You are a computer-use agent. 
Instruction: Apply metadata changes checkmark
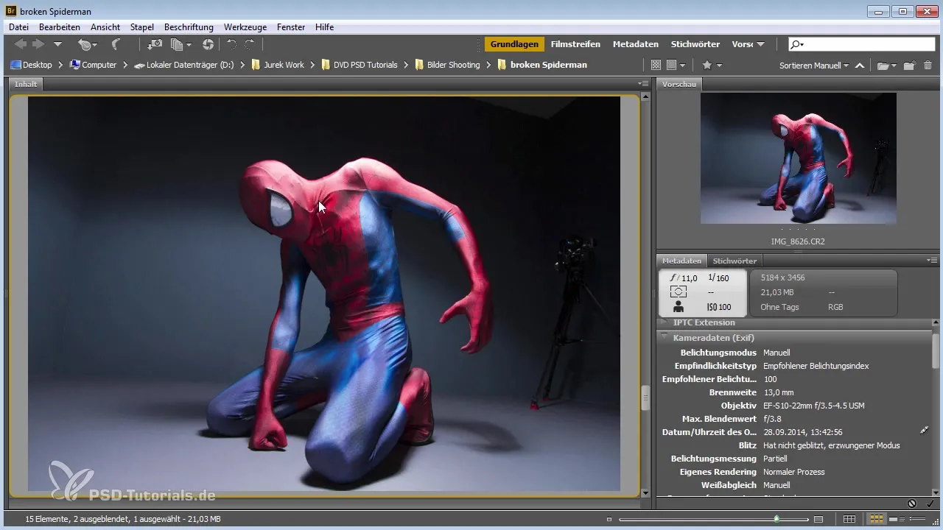tap(930, 504)
